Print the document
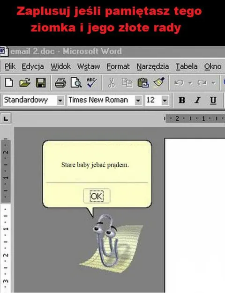Viewport: 225px width, 293px height. point(60,82)
